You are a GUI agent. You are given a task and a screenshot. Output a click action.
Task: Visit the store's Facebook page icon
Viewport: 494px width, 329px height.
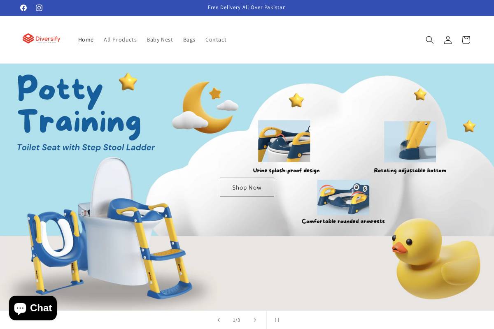click(23, 8)
